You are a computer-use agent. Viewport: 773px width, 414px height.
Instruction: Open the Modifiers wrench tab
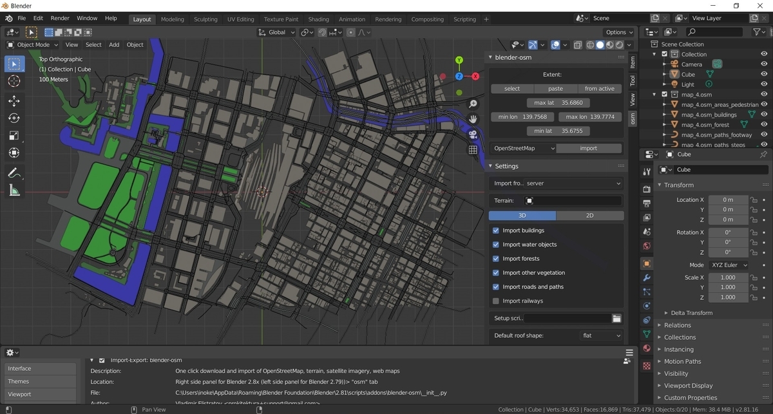coord(647,278)
